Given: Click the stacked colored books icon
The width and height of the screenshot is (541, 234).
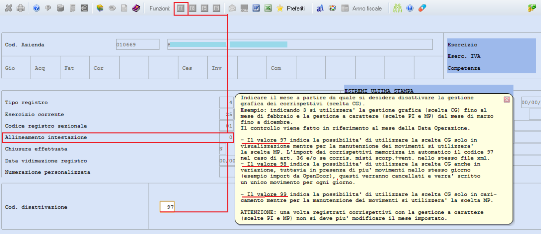Looking at the screenshot, I should [x=100, y=8].
